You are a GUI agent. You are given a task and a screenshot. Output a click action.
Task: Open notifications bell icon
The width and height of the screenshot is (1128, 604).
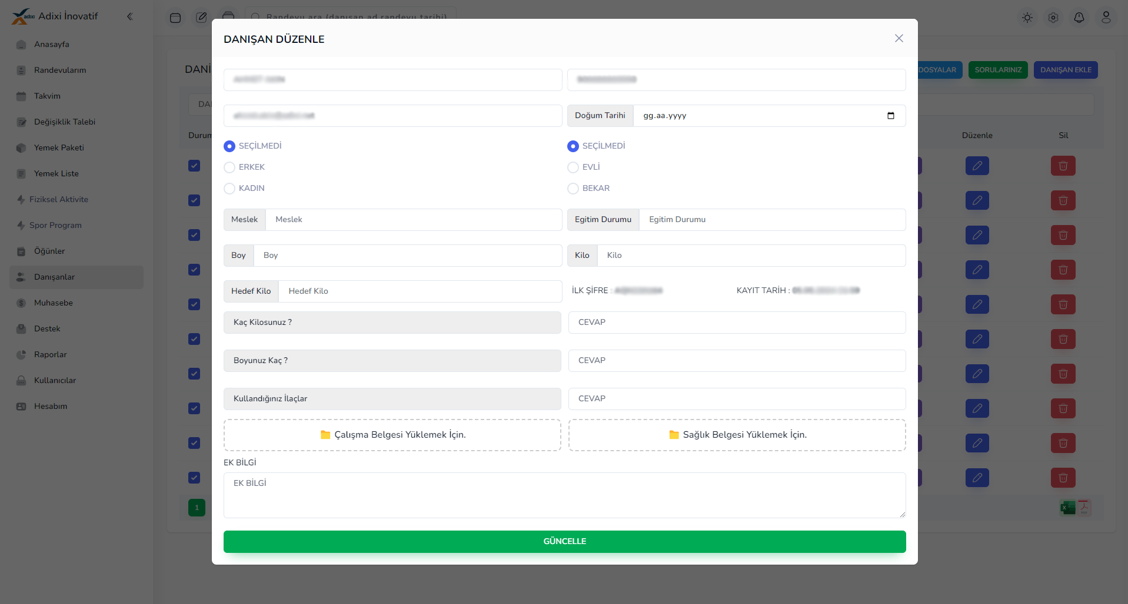[1079, 18]
